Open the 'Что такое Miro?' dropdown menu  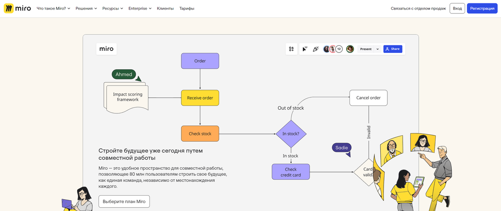click(x=53, y=8)
